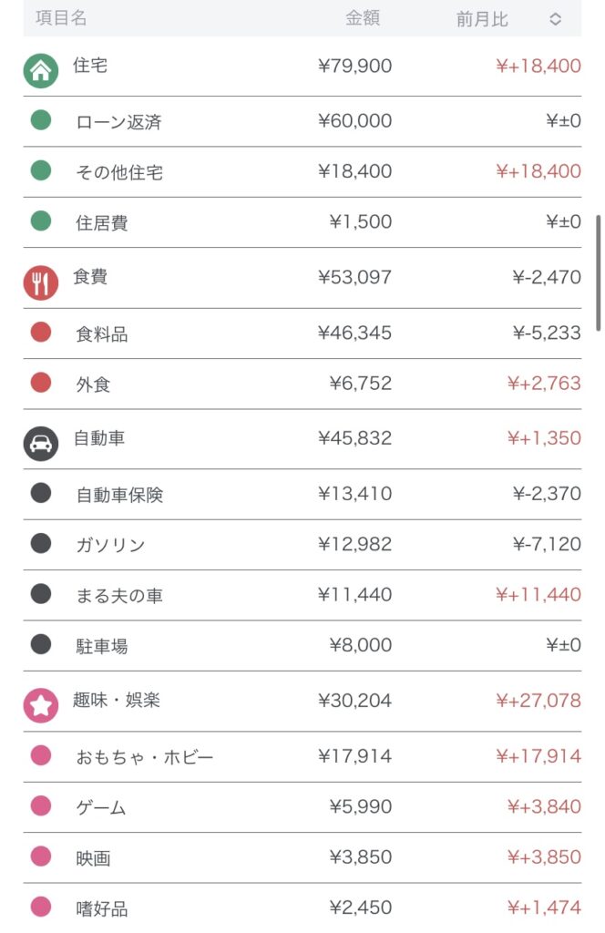Click the pink star icon for 趣味・娯楽
Screen dimensions: 605x933
(40, 705)
